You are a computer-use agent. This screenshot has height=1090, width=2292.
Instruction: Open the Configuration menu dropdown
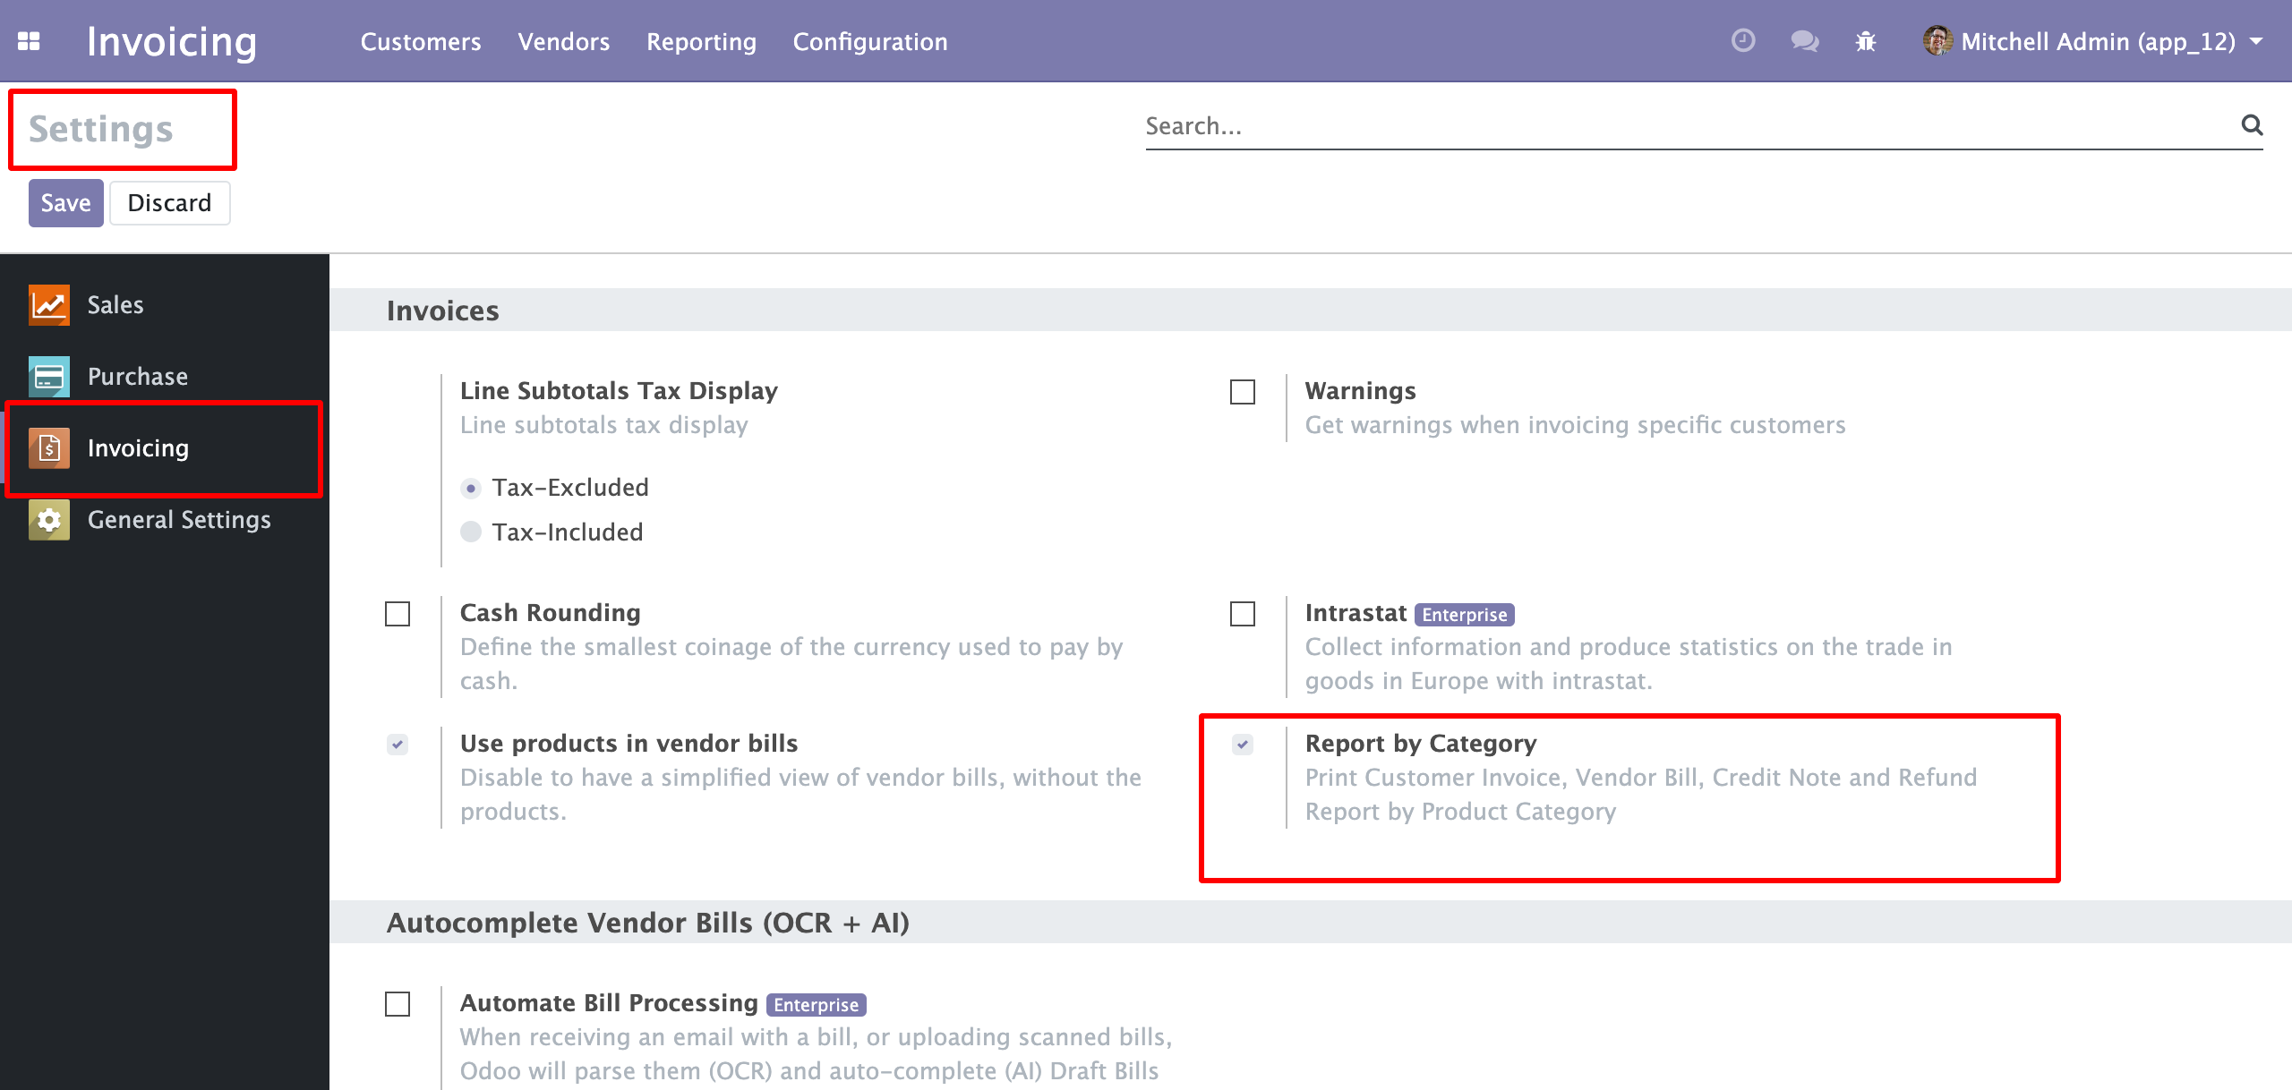869,41
